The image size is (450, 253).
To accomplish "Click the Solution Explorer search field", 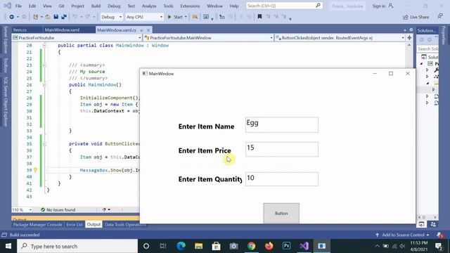I will click(427, 49).
